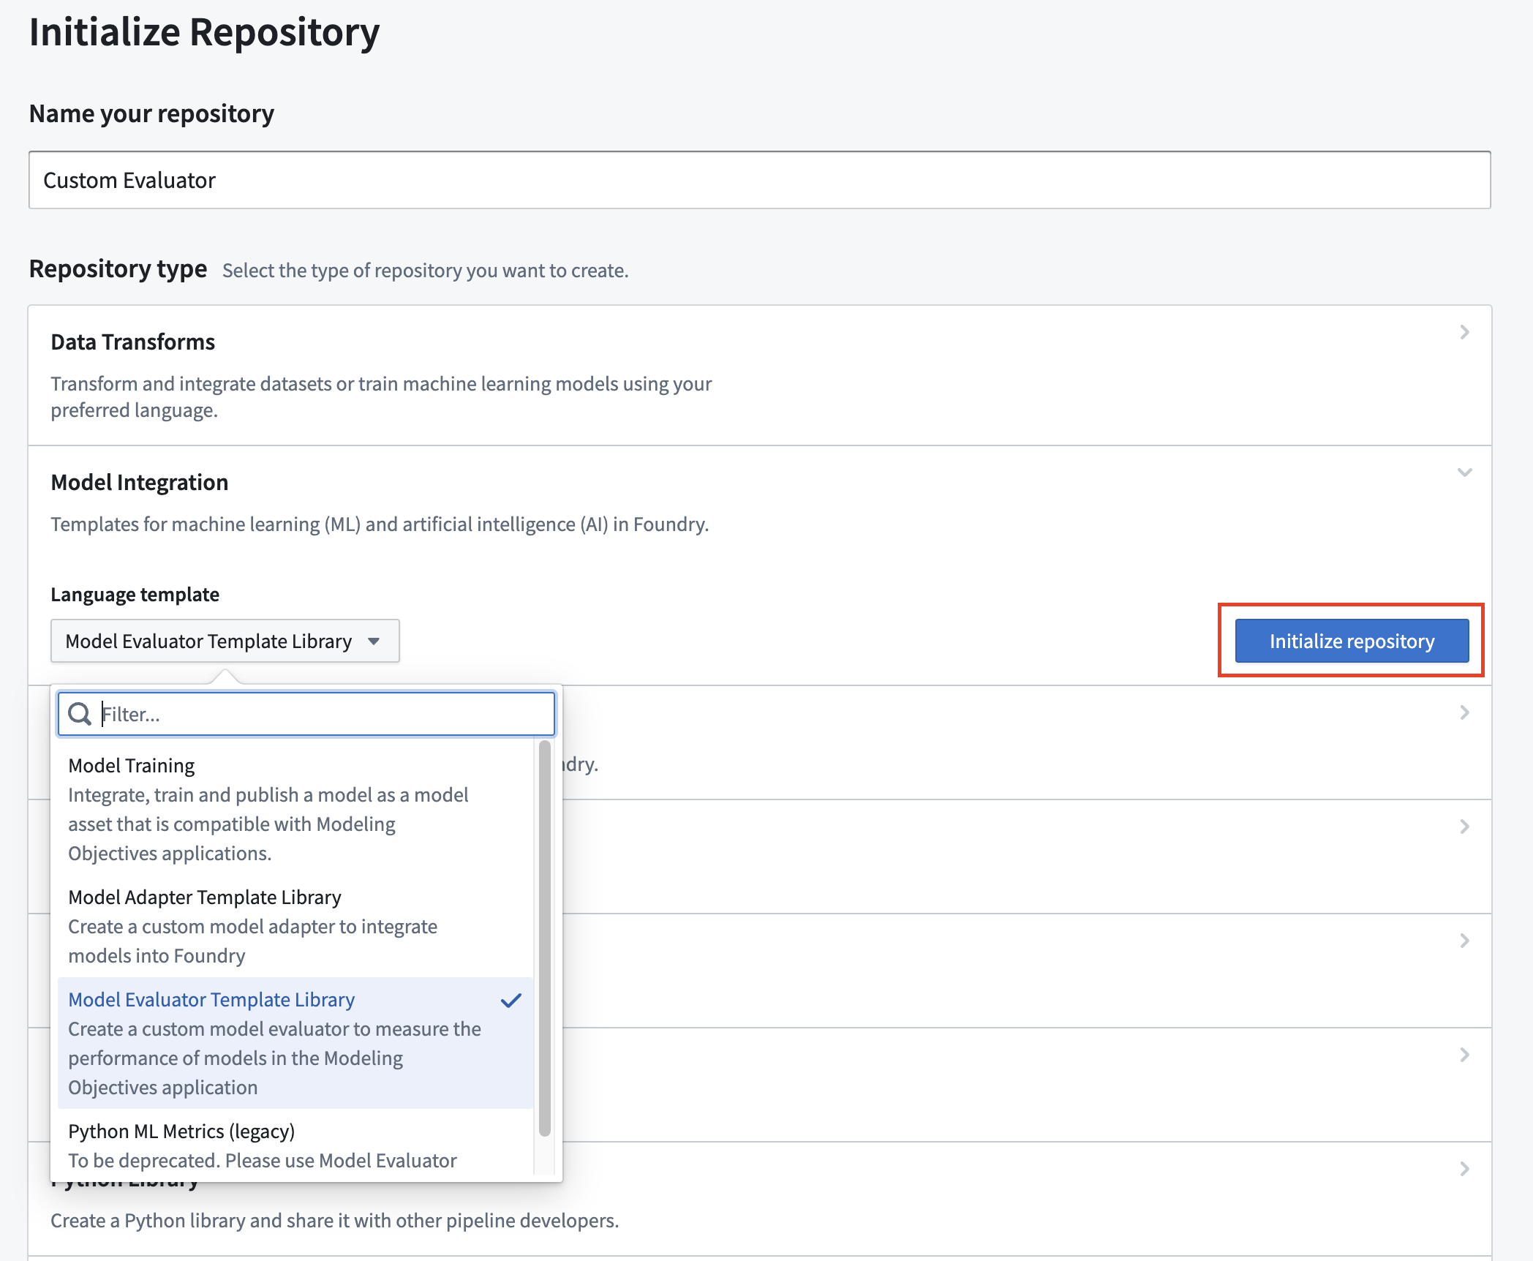The width and height of the screenshot is (1533, 1261).
Task: Click the caret arrow in language template dropdown
Action: point(374,641)
